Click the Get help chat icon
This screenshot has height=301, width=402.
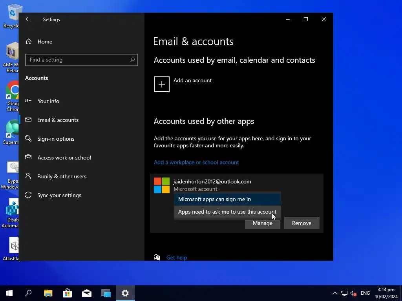pyautogui.click(x=157, y=257)
